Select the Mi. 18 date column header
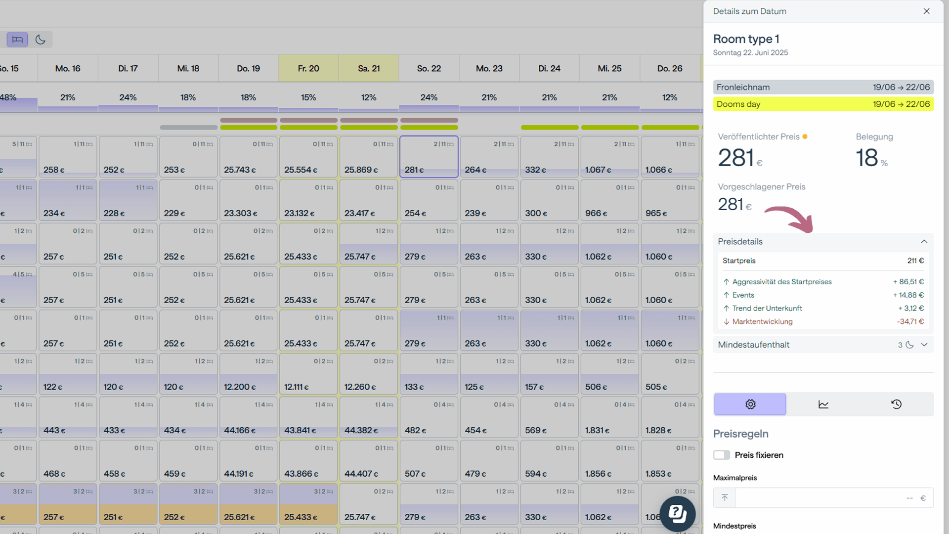 pyautogui.click(x=188, y=68)
